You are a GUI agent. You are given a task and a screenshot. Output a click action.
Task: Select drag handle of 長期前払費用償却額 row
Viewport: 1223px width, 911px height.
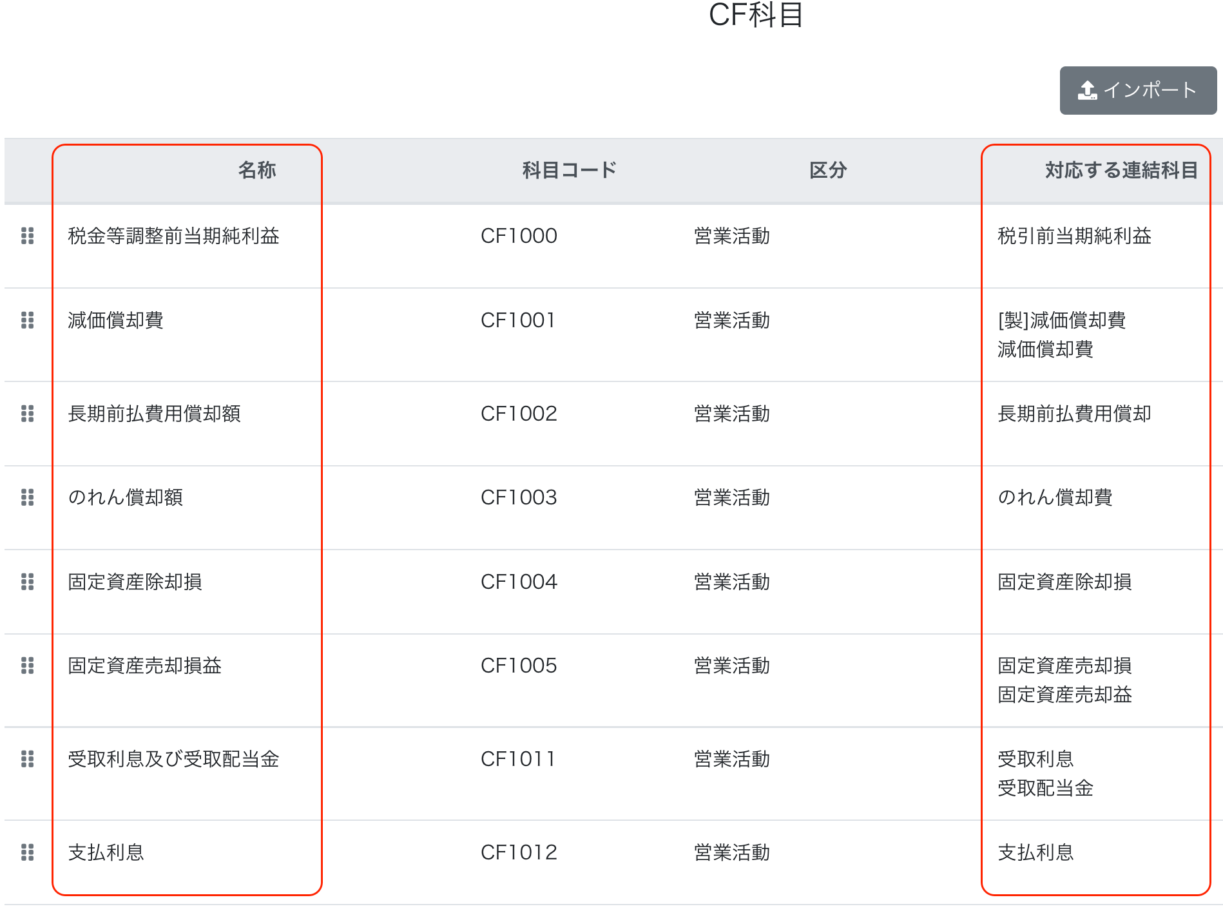click(28, 414)
